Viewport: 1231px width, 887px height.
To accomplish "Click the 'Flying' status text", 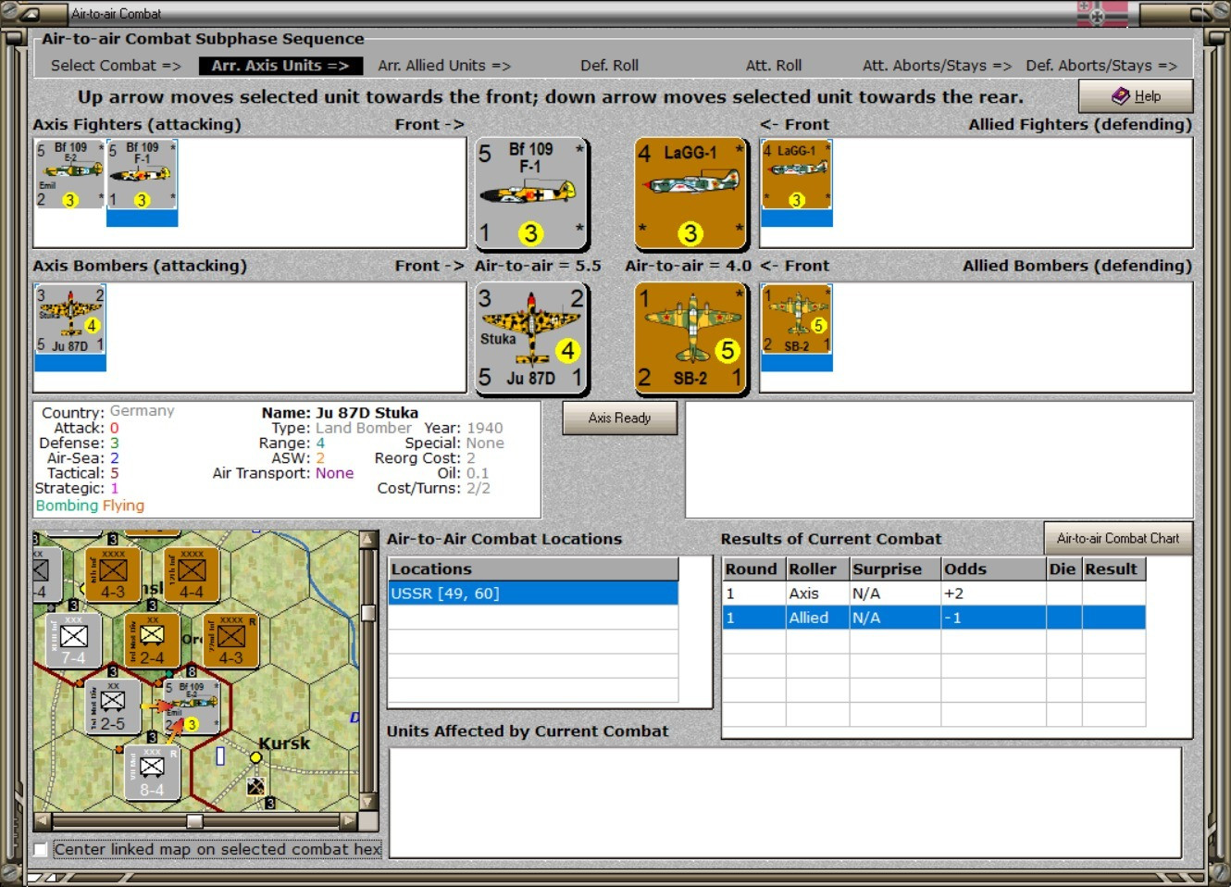I will click(123, 506).
